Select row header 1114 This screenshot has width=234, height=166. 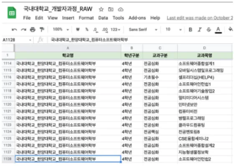coord(8,63)
